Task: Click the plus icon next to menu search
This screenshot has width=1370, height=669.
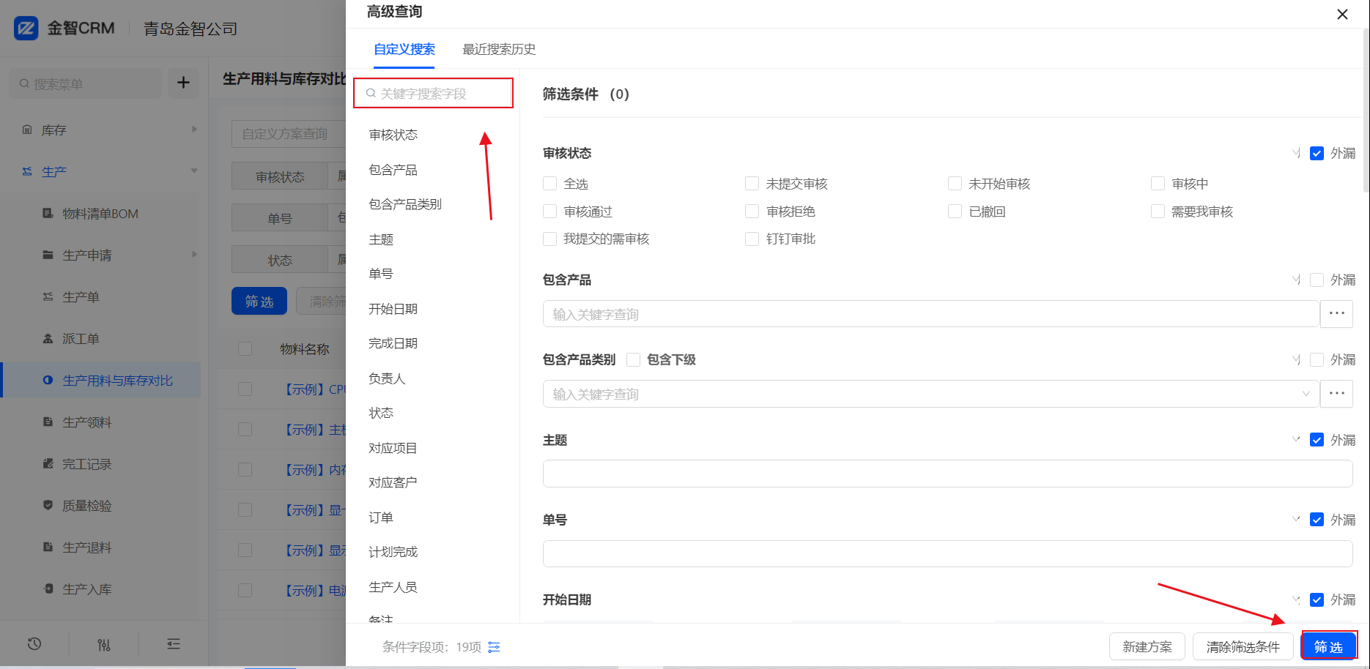Action: tap(183, 83)
